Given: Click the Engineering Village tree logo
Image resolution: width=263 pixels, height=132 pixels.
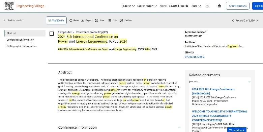Looking at the screenshot, I should coord(9,6).
